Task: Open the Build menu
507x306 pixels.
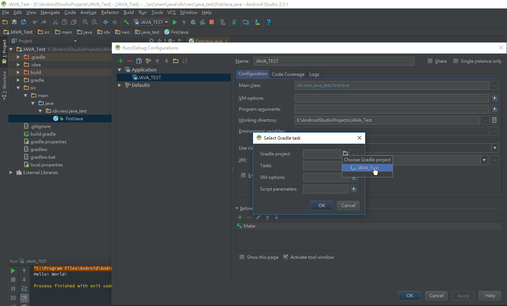Action: tap(129, 12)
